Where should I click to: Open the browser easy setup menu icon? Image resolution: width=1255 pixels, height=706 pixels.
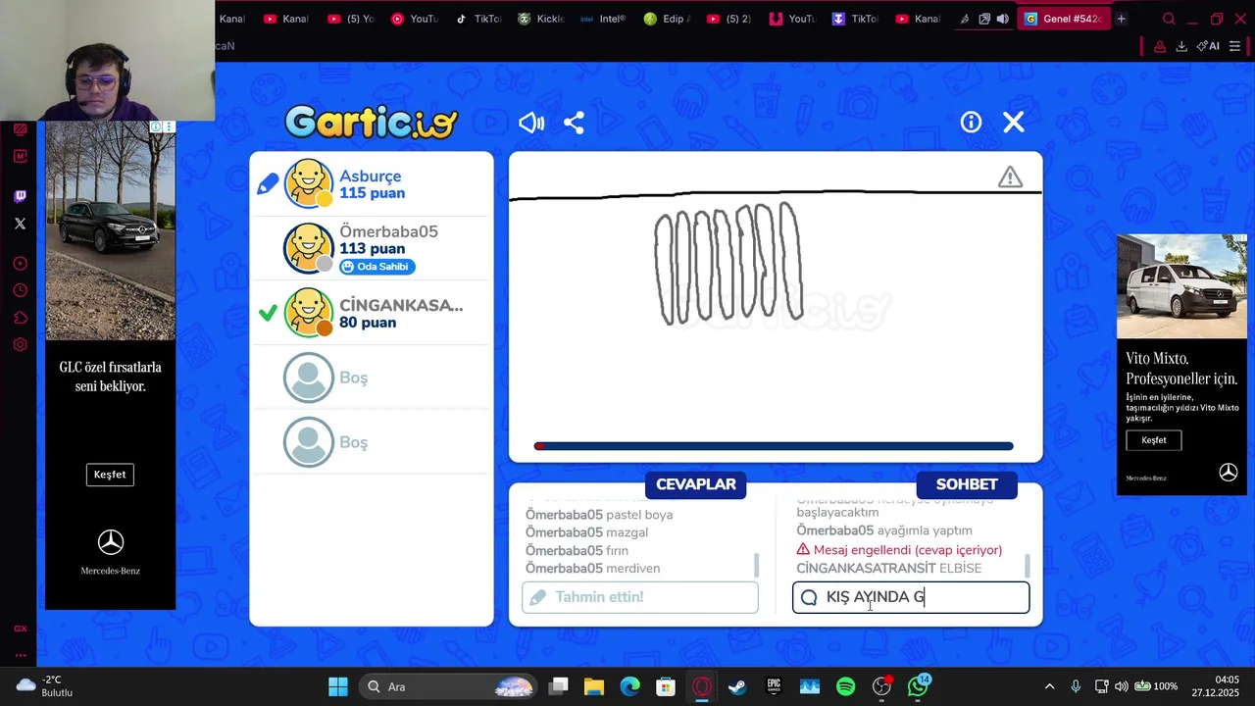pos(1234,46)
